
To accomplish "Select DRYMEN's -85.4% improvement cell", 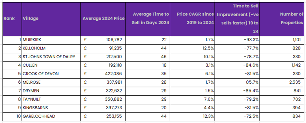I will click(x=237, y=91).
